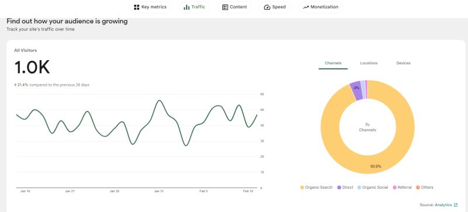Open the Devices tab

click(x=403, y=63)
